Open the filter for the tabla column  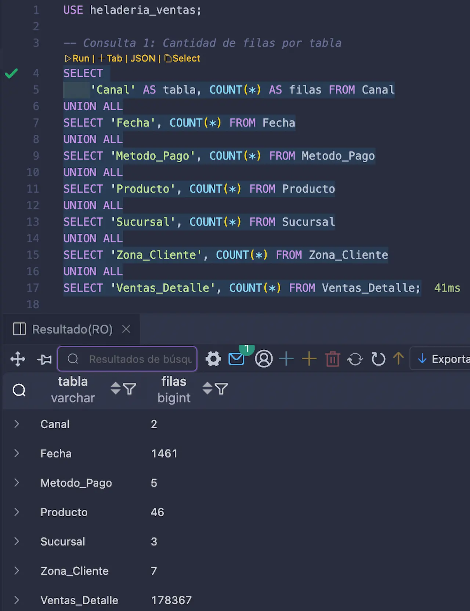[129, 389]
